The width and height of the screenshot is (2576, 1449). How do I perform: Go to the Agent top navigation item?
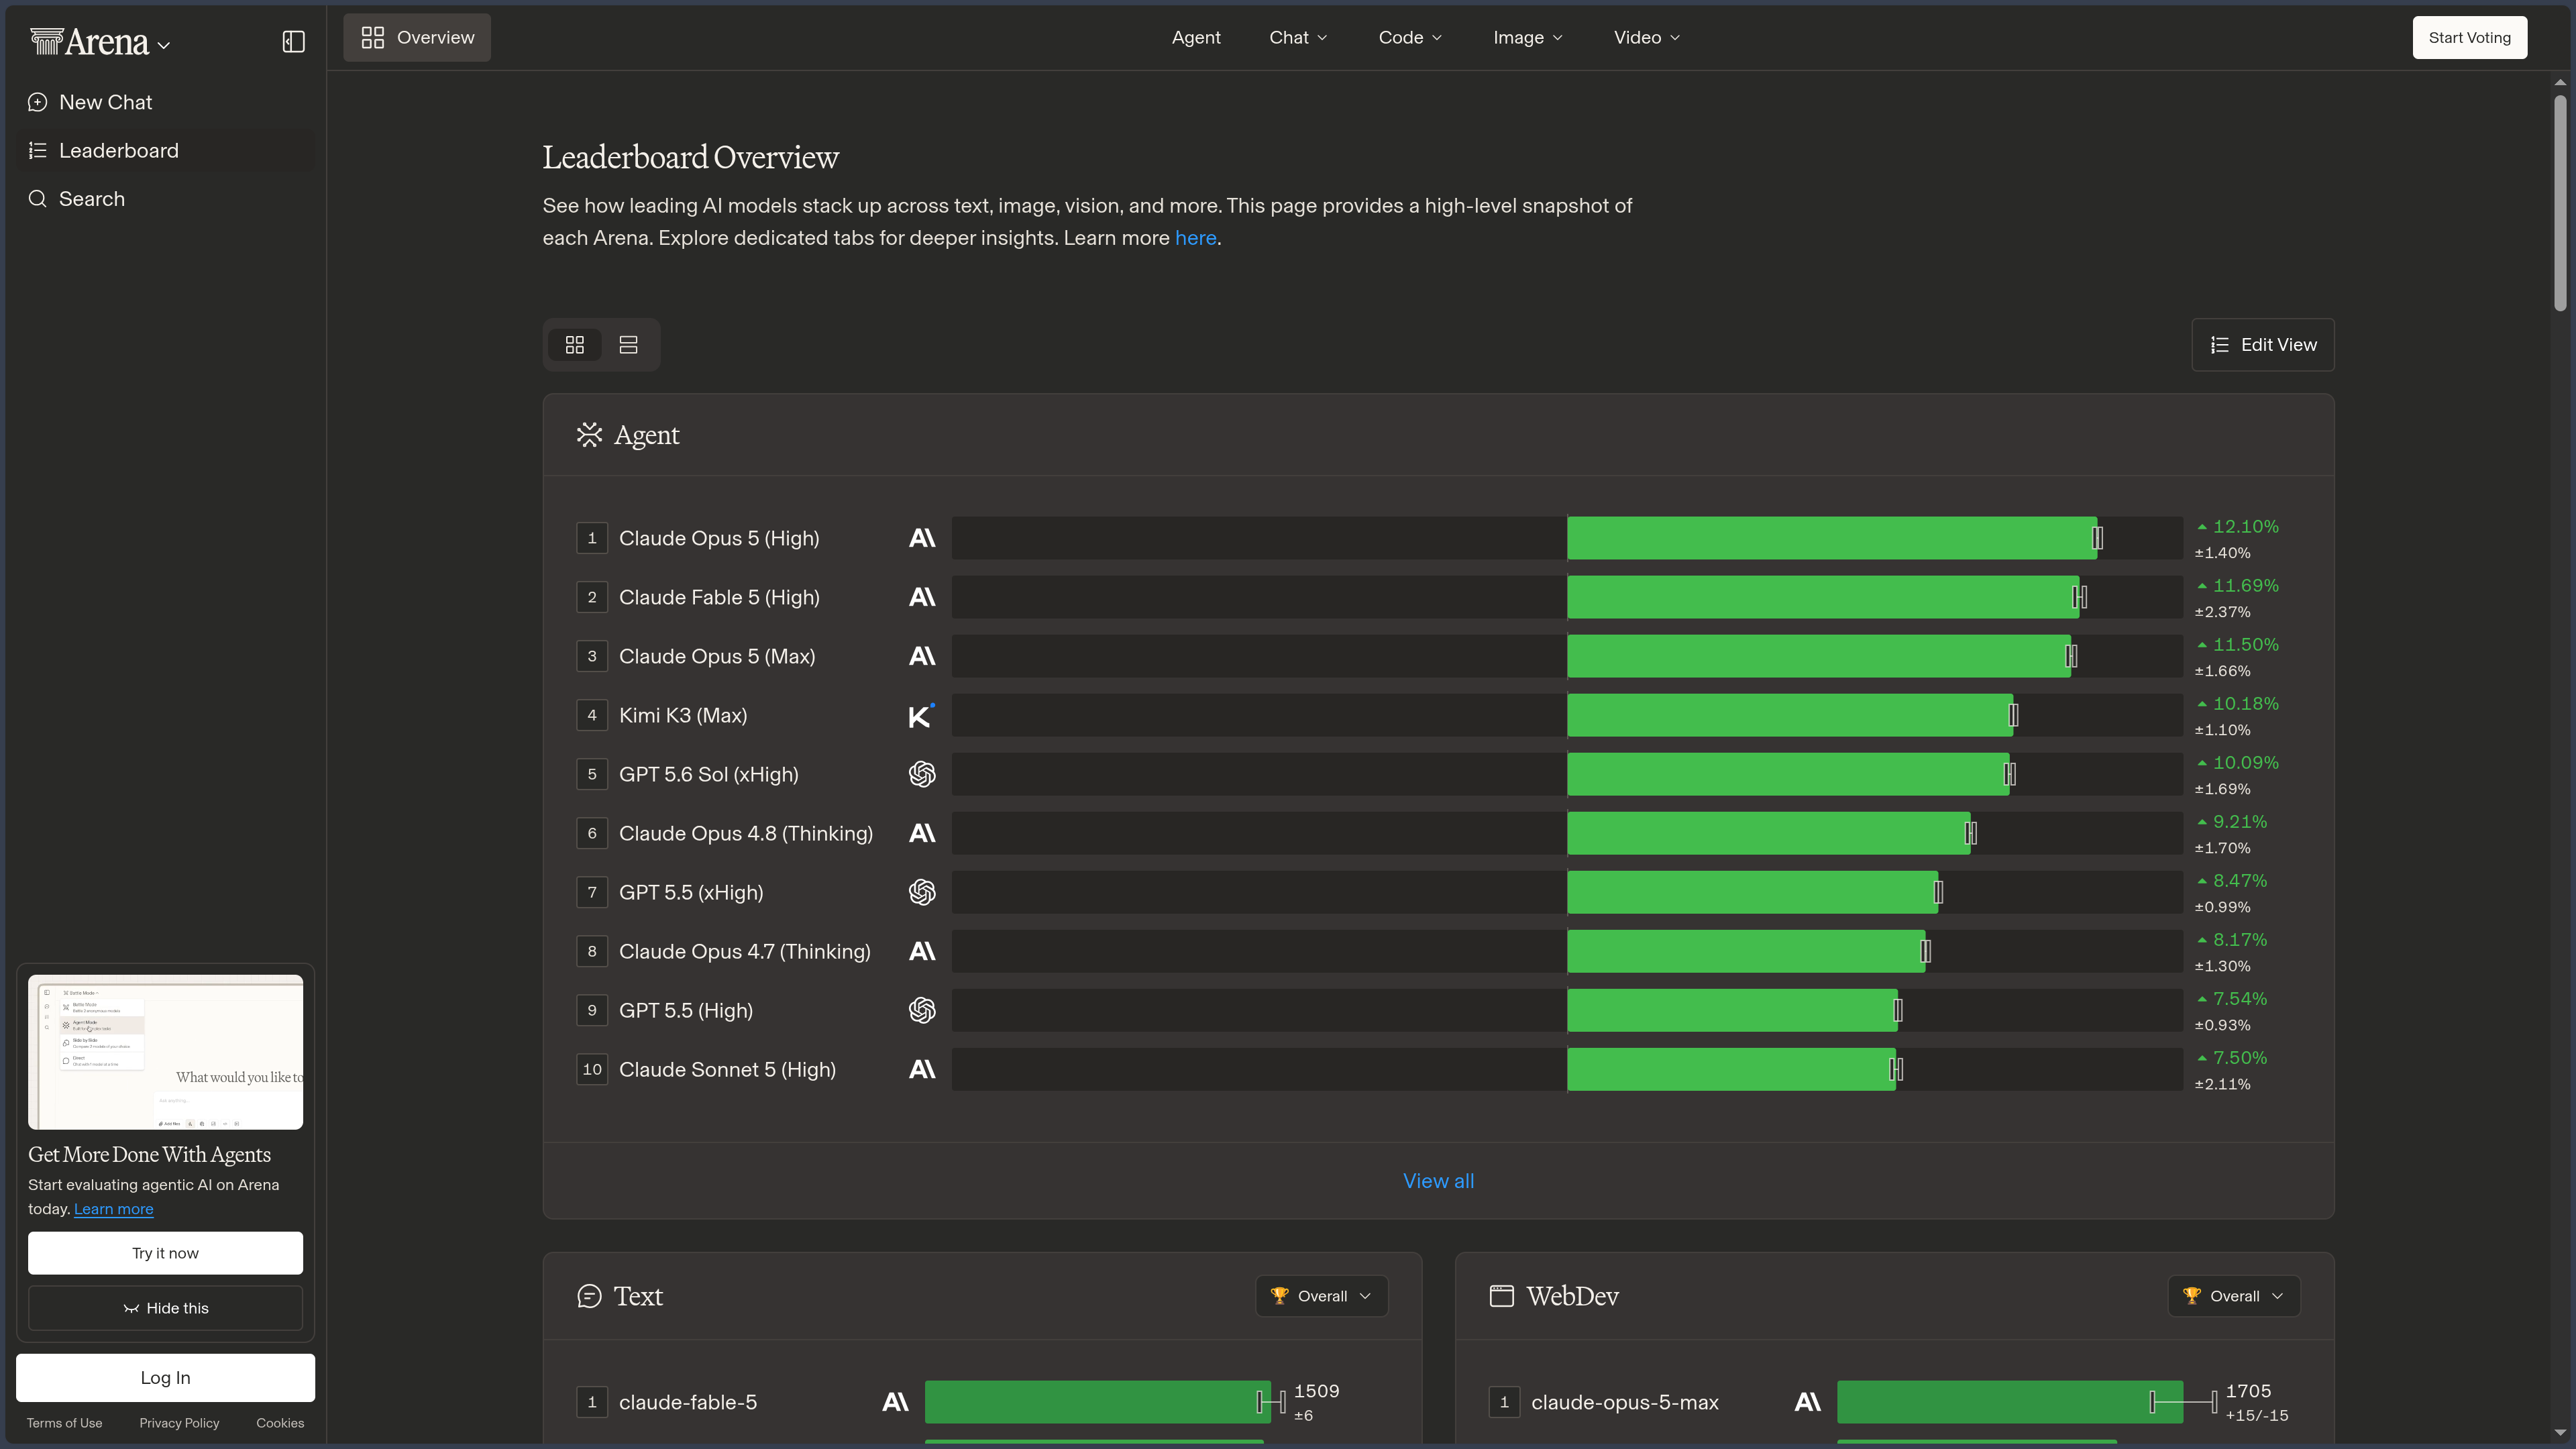1196,37
